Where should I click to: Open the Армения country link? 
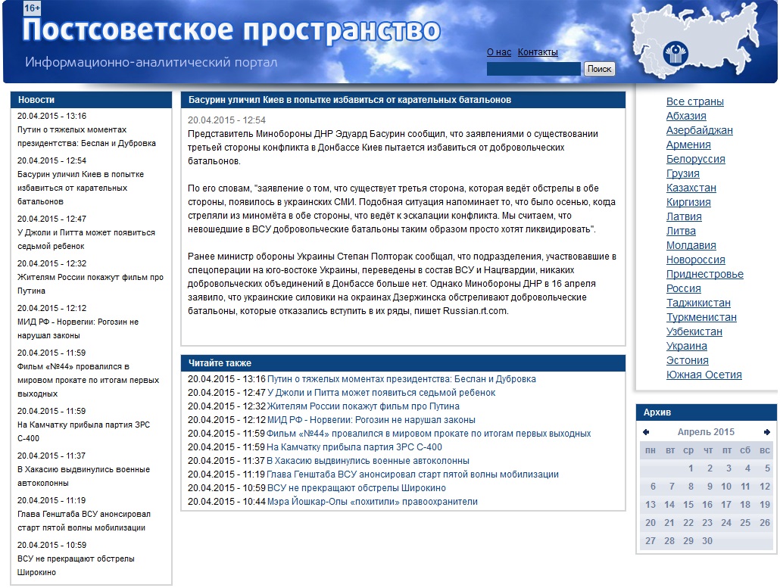click(x=688, y=145)
